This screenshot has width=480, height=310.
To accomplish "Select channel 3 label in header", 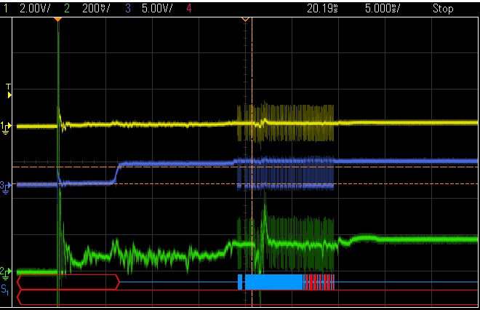I will (128, 8).
